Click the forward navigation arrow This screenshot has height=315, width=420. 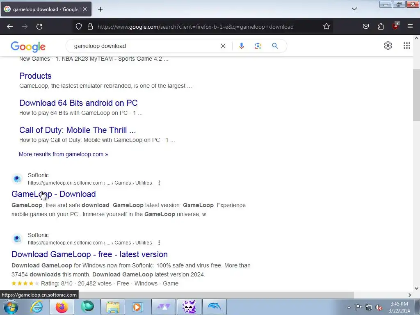(x=25, y=27)
